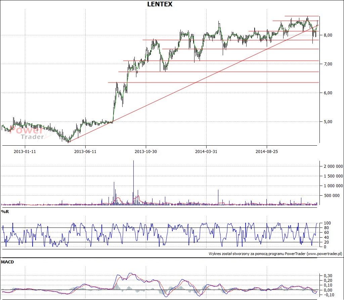Click the %R axis value 80
Screen dimensions: 344x300
pos(327,228)
